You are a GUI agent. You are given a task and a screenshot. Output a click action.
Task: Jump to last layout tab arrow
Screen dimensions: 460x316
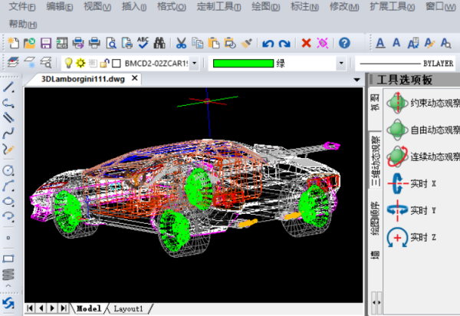click(63, 308)
